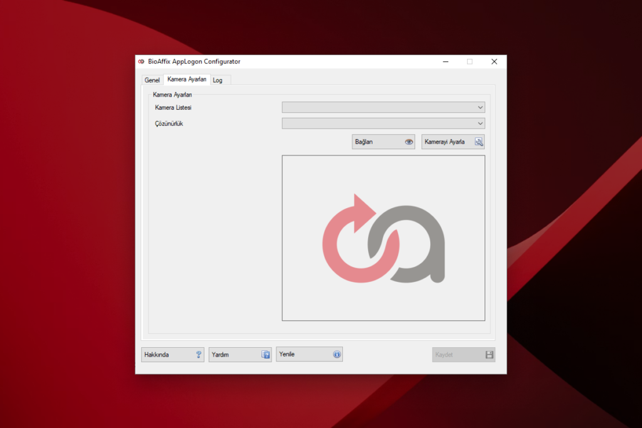Click the camera preview area with logo
This screenshot has width=642, height=428.
coord(383,237)
